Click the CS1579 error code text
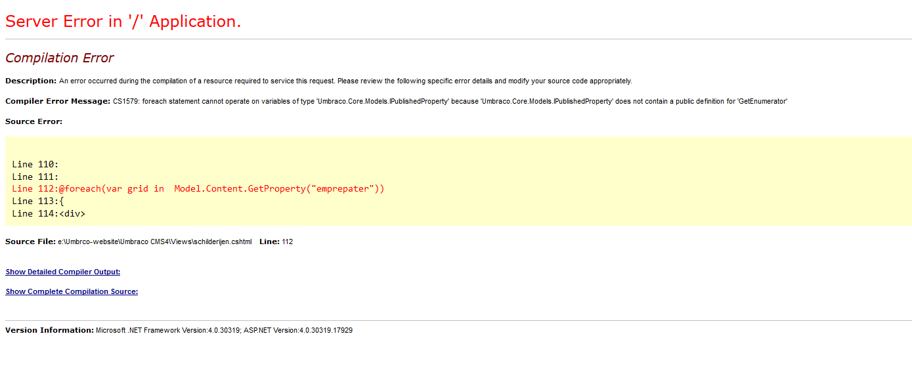912x378 pixels. click(x=126, y=101)
